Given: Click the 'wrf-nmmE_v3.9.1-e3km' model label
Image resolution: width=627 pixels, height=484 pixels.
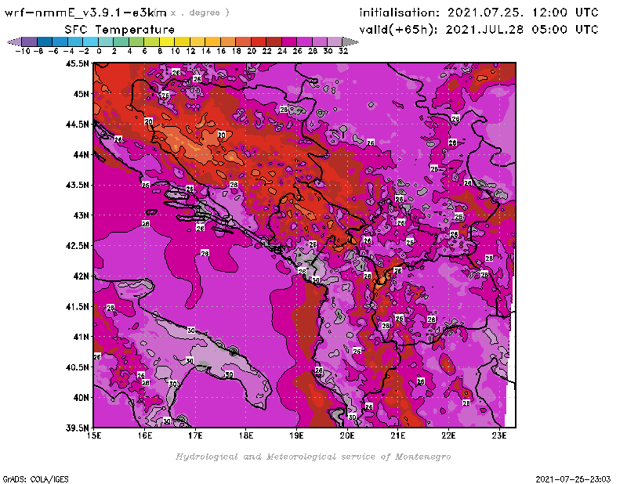Looking at the screenshot, I should tap(85, 13).
